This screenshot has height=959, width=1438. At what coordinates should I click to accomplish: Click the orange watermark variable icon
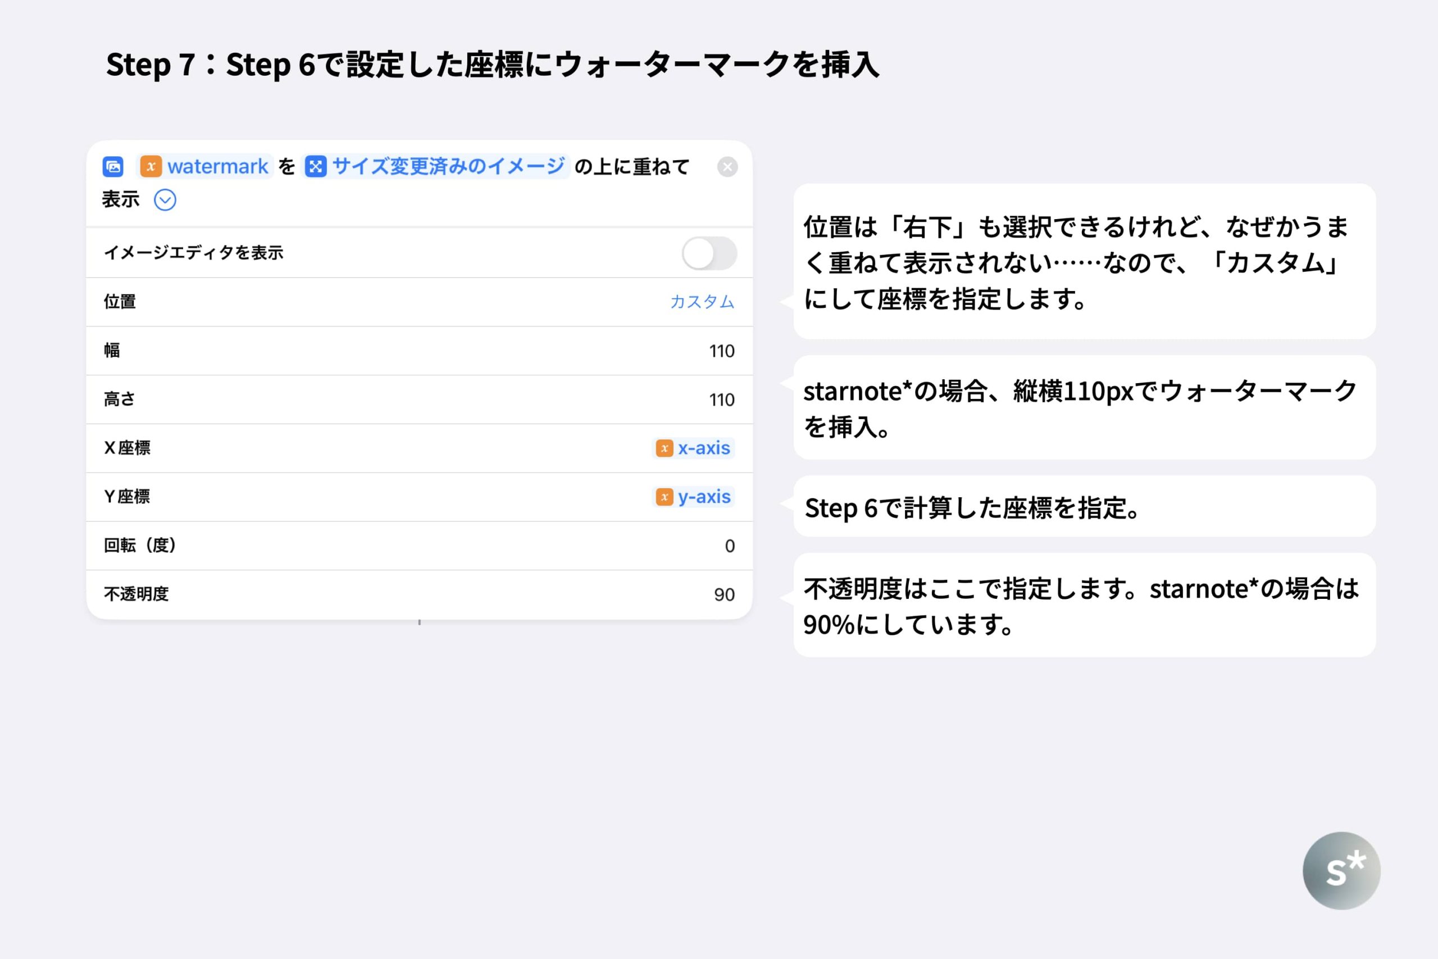coord(151,166)
